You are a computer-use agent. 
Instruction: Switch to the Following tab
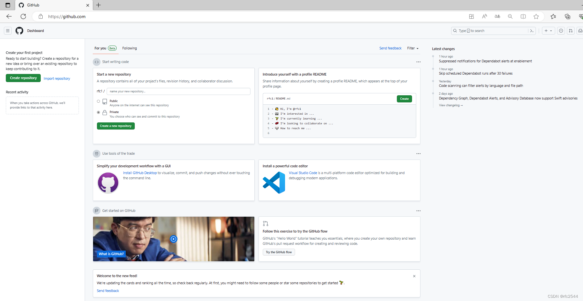[130, 48]
